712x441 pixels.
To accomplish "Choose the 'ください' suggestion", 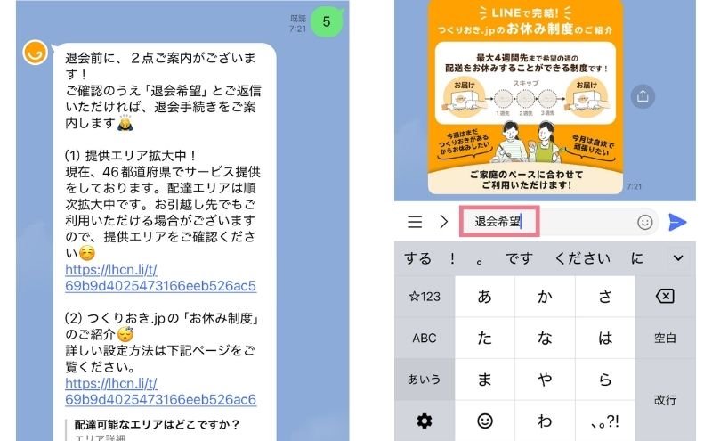I will tap(583, 258).
